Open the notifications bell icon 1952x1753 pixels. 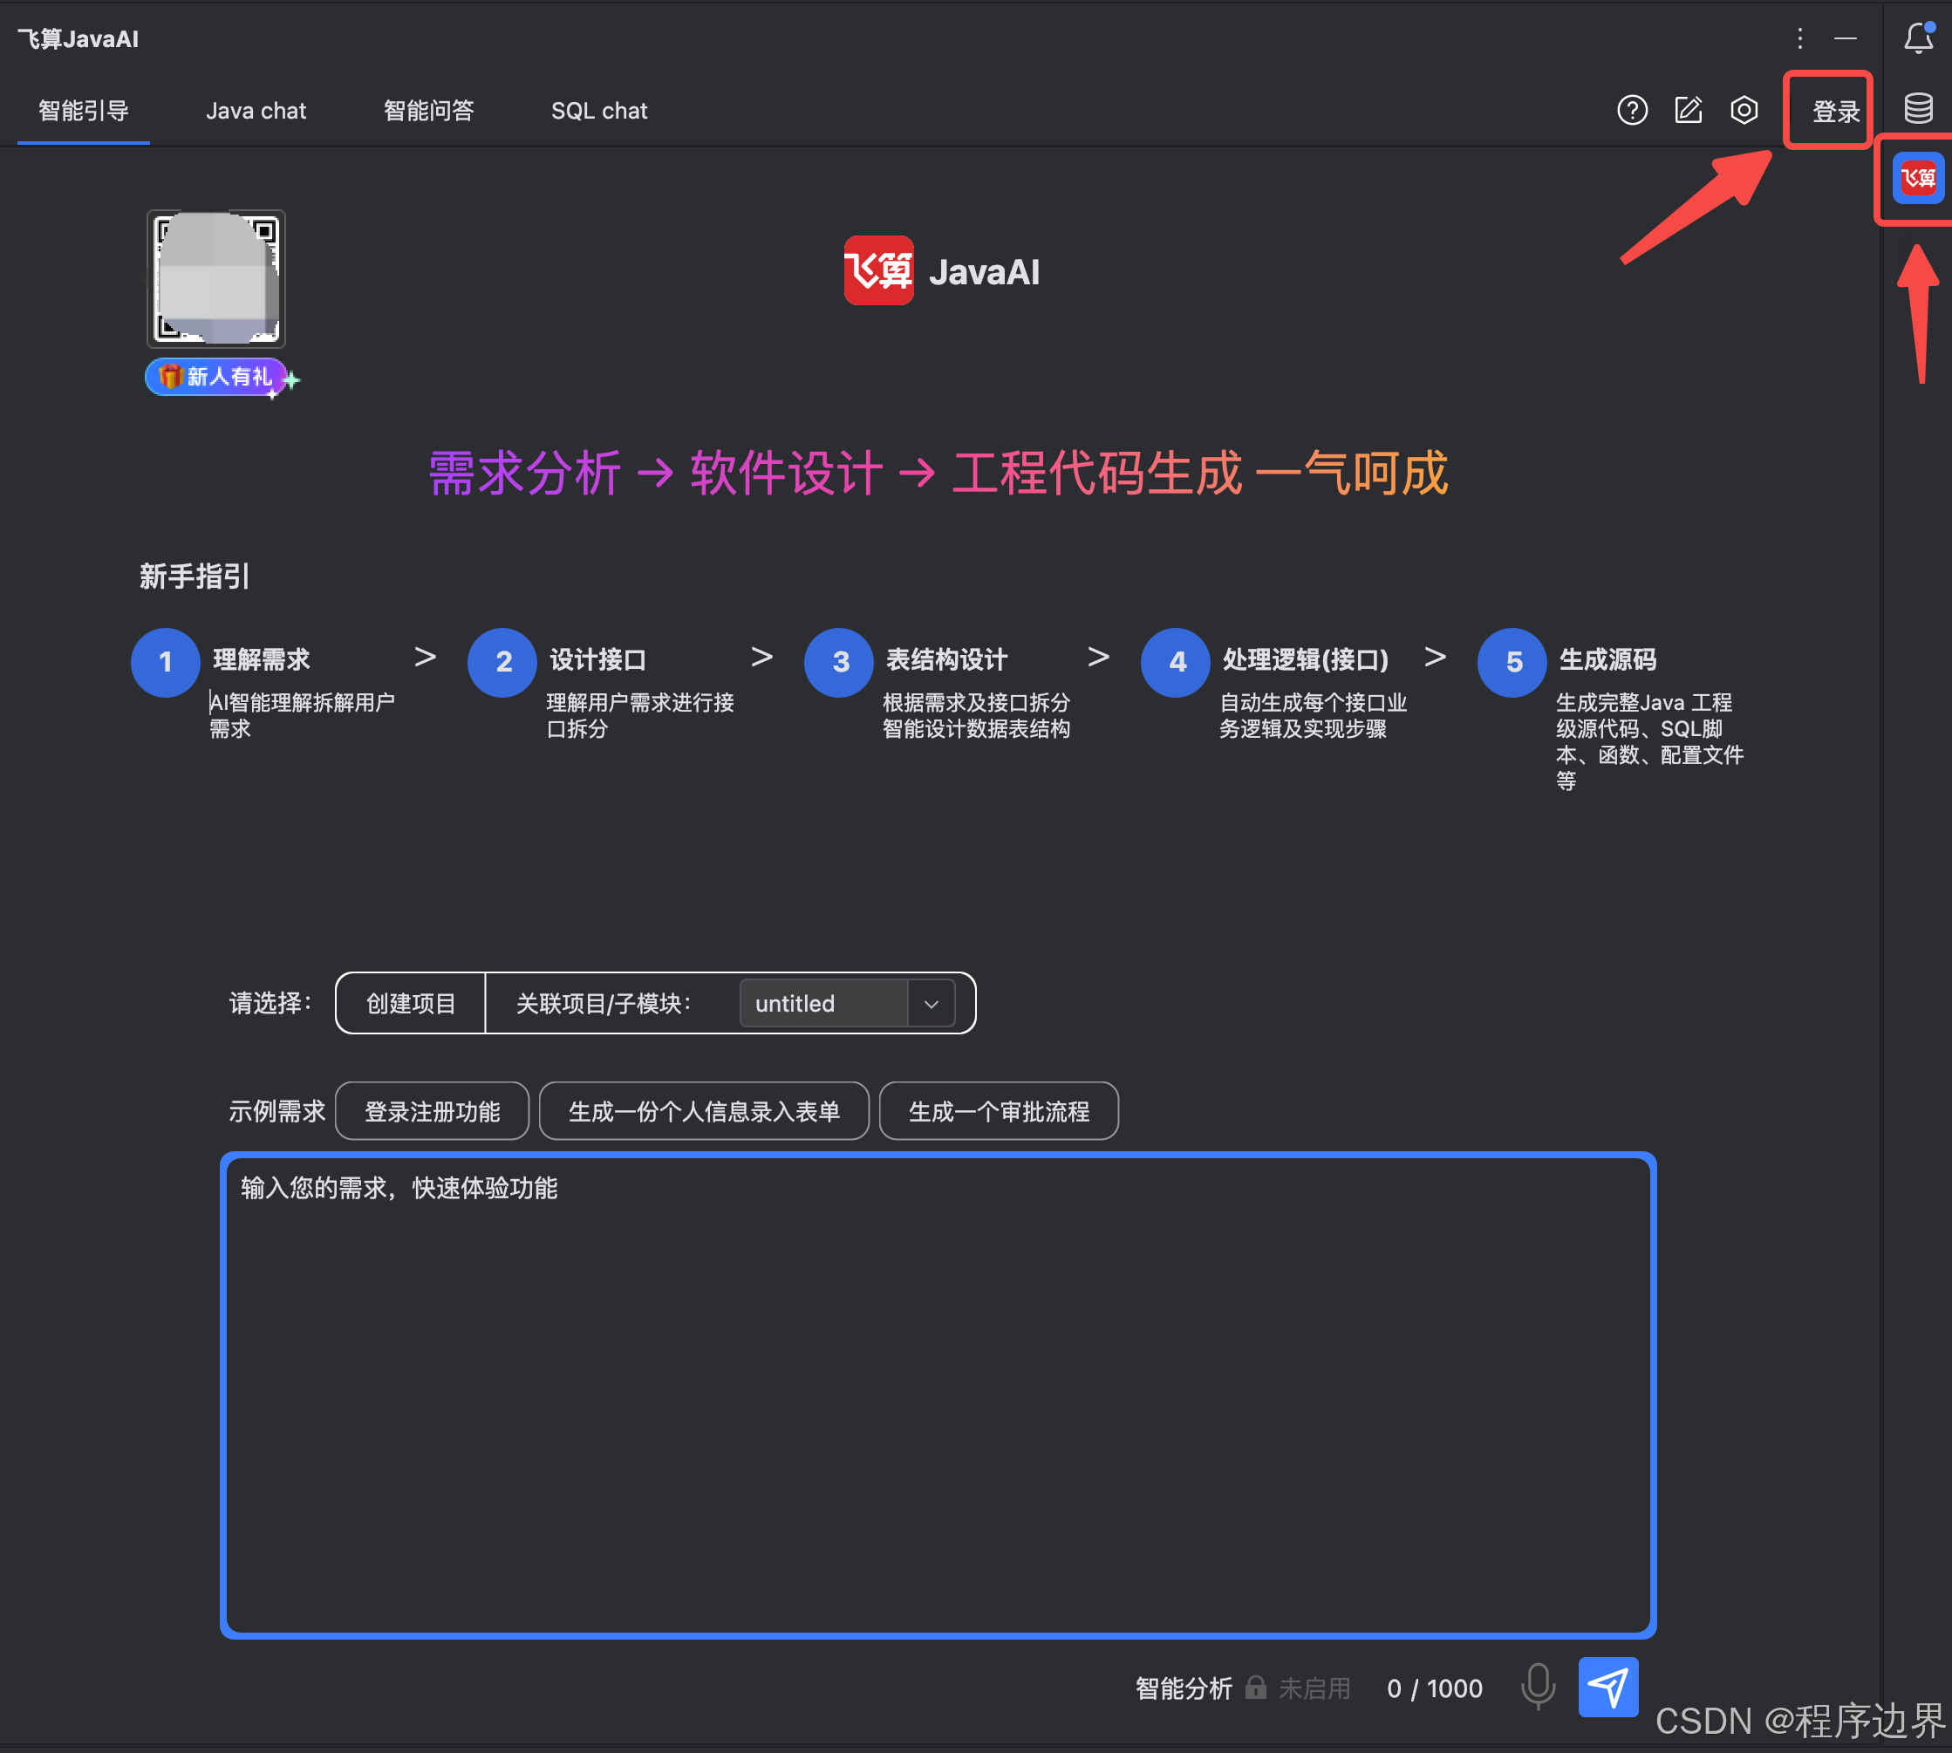pyautogui.click(x=1918, y=38)
